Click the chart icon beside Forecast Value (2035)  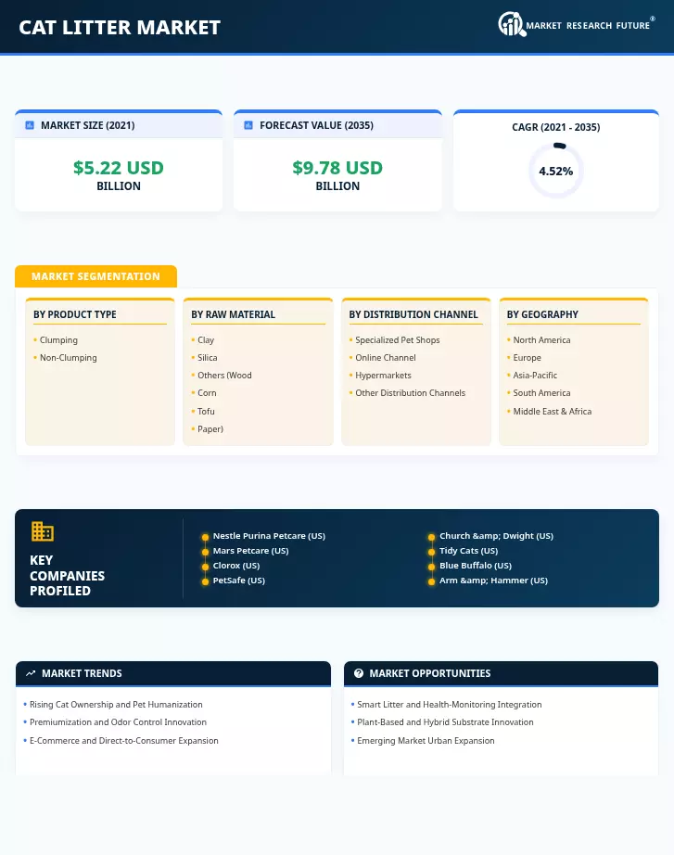point(248,125)
